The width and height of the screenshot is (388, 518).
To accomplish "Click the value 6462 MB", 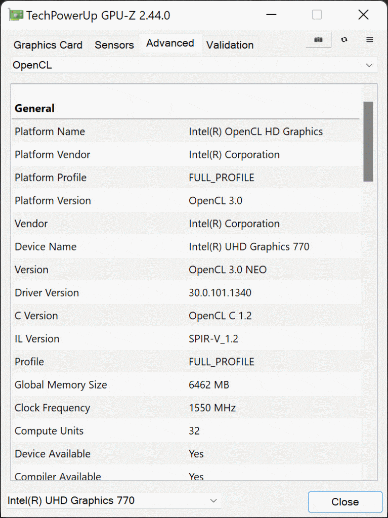I will 209,384.
